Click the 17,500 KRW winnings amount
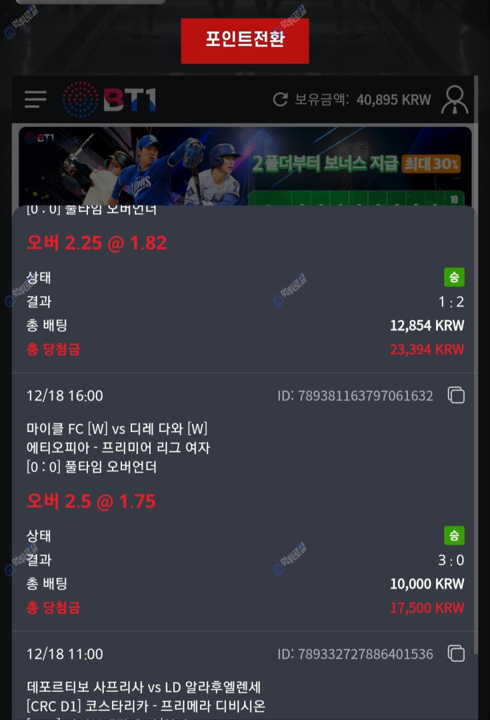The width and height of the screenshot is (490, 720). tap(427, 608)
